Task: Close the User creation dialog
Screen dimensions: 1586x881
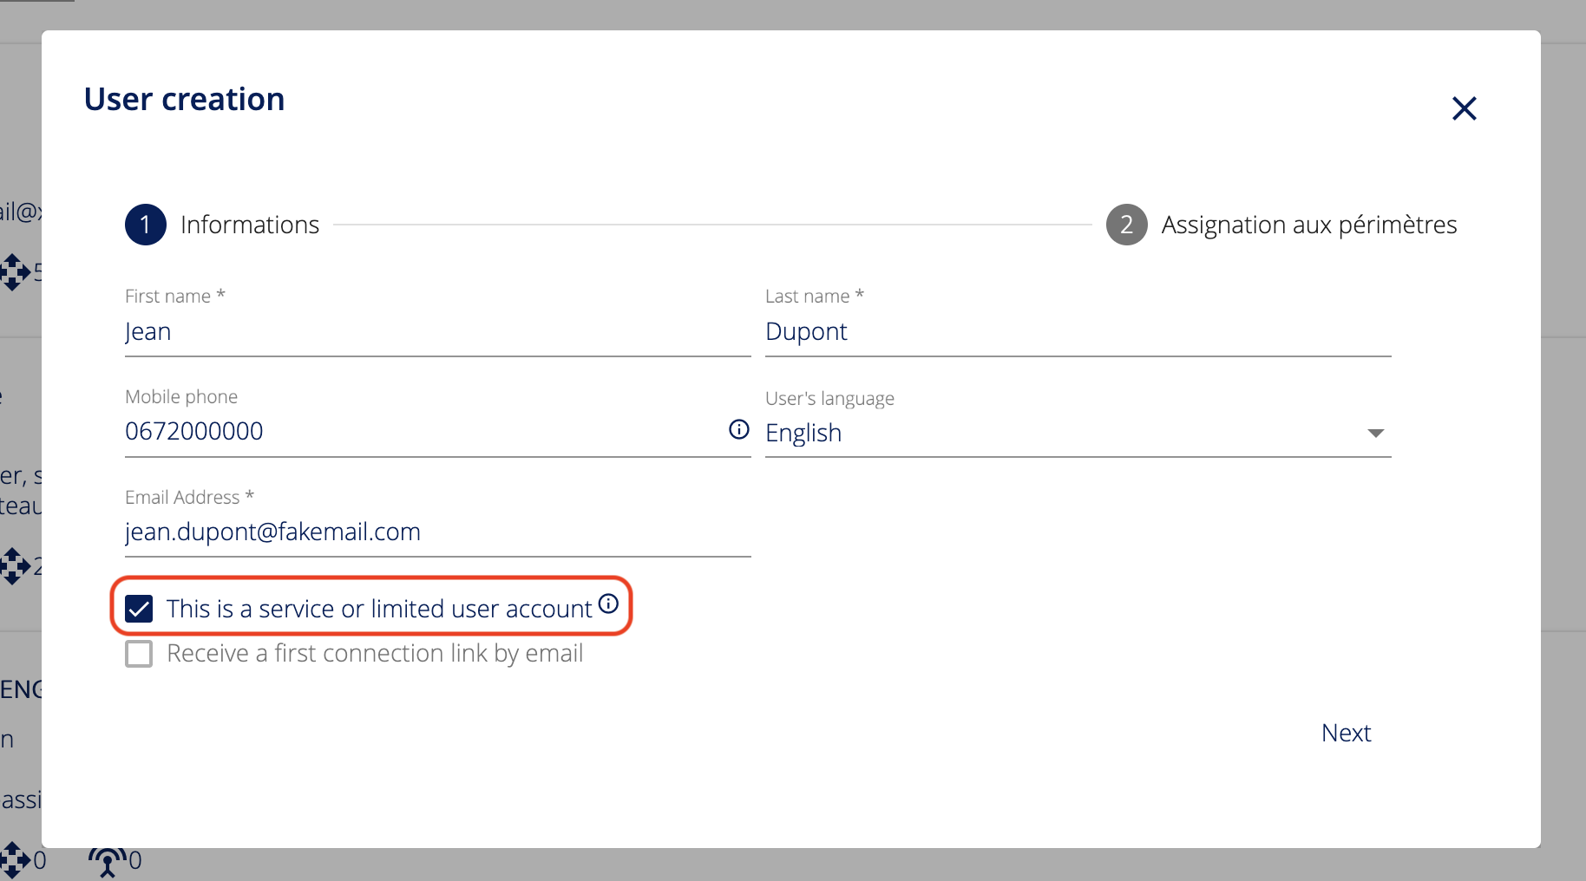Action: (x=1464, y=108)
